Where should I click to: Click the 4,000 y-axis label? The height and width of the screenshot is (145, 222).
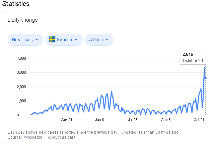[21, 59]
